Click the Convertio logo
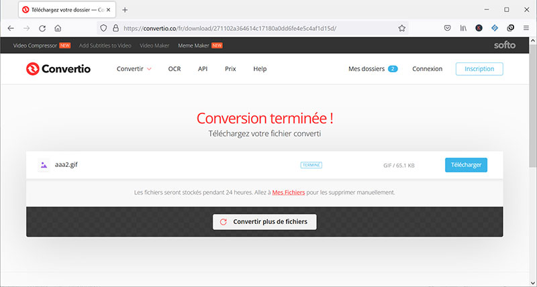This screenshot has height=287, width=537. [58, 69]
